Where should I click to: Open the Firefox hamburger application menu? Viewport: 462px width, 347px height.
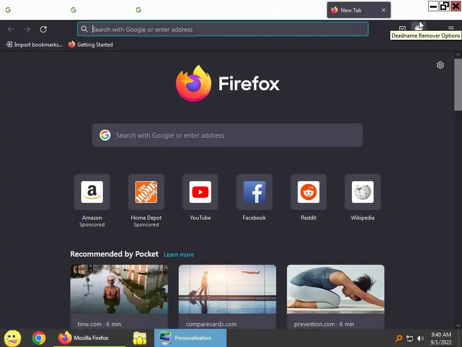point(451,28)
